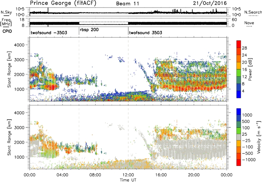Click the "Velocity [m s-1]" colorbar title
The image size is (262, 182).
(x=258, y=137)
